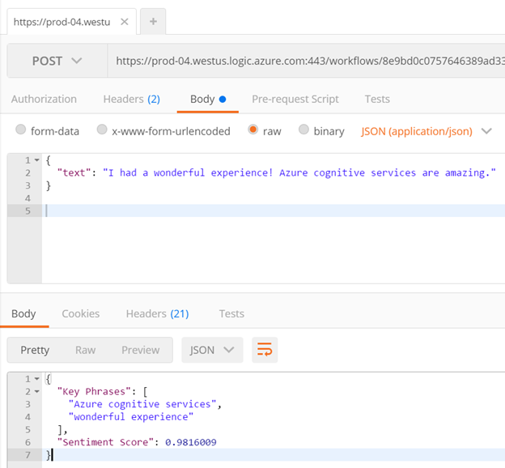Image resolution: width=505 pixels, height=468 pixels.
Task: Open the response JSON format dropdown
Action: pos(212,350)
